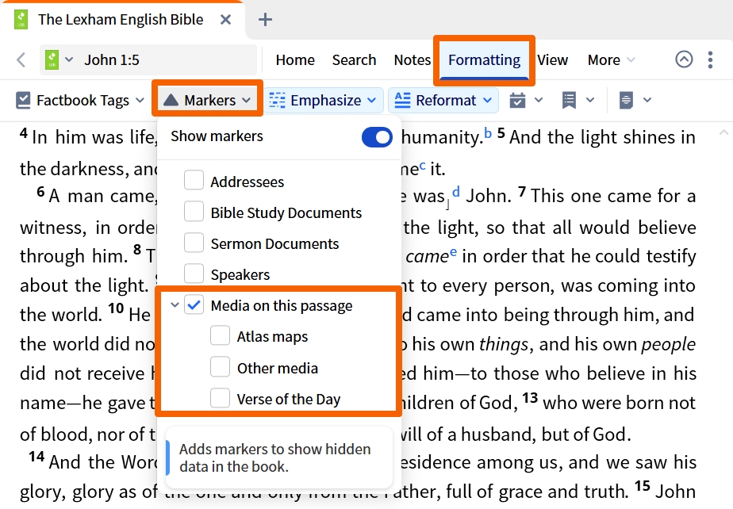
Task: Click the John 1:5 reference box
Action: pyautogui.click(x=148, y=59)
